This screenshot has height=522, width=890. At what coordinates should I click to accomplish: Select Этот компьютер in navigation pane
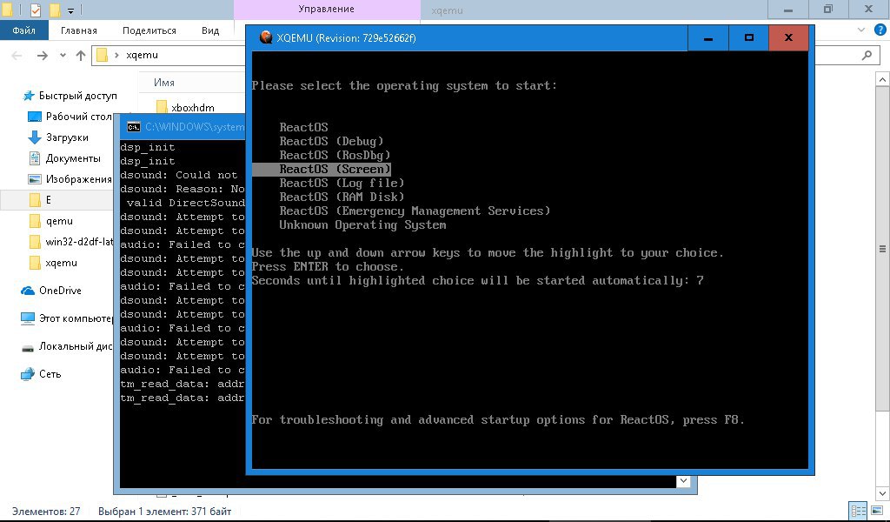coord(67,318)
